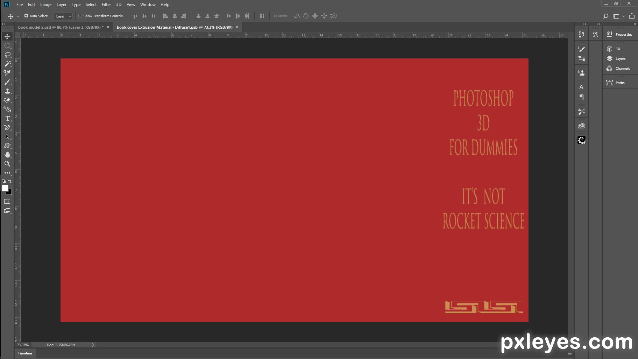
Task: Open the Filter menu
Action: point(106,5)
